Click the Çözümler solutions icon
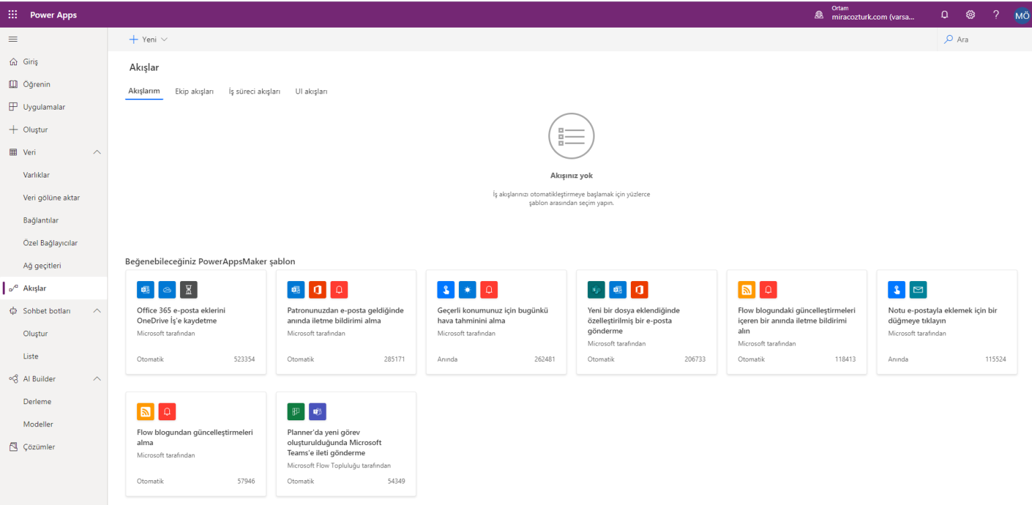The image size is (1032, 505). tap(13, 447)
